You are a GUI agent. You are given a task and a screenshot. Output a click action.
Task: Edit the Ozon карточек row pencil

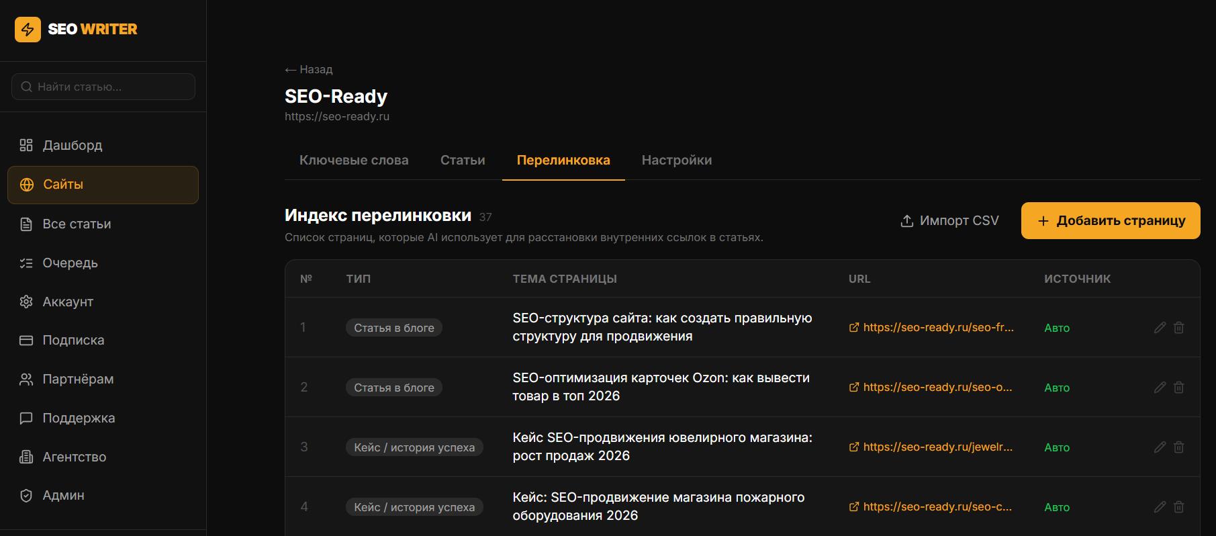[1160, 388]
